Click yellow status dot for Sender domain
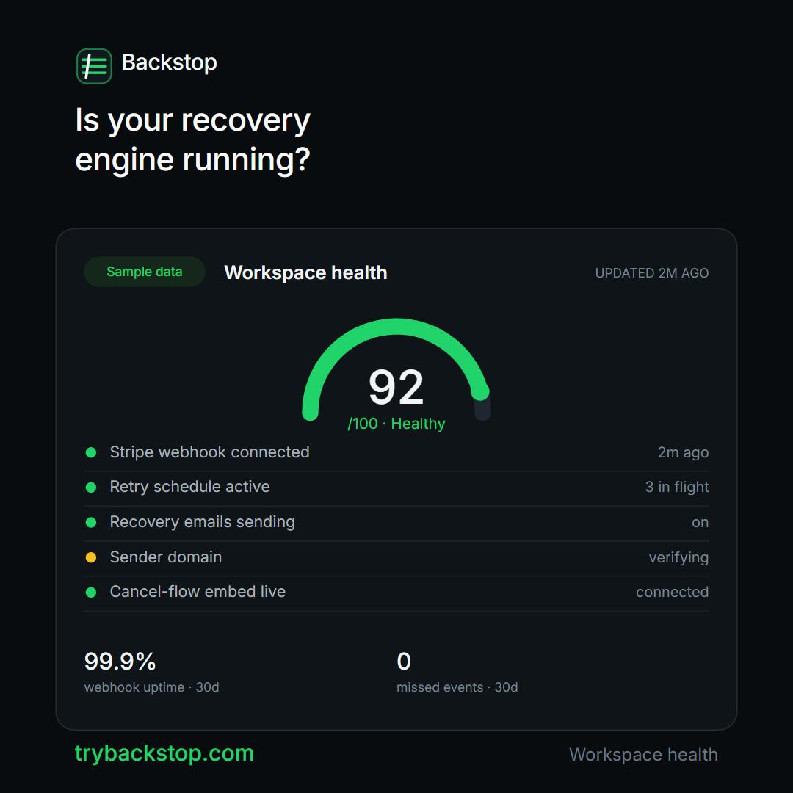The image size is (793, 793). point(91,557)
